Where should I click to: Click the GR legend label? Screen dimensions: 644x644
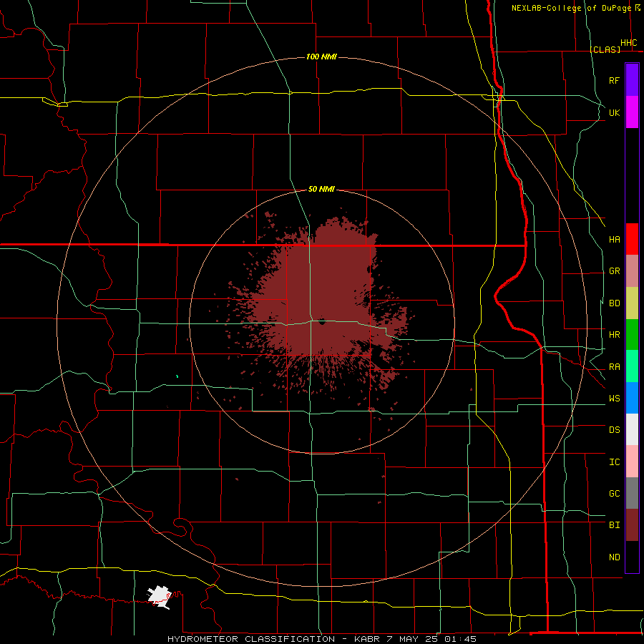(614, 271)
